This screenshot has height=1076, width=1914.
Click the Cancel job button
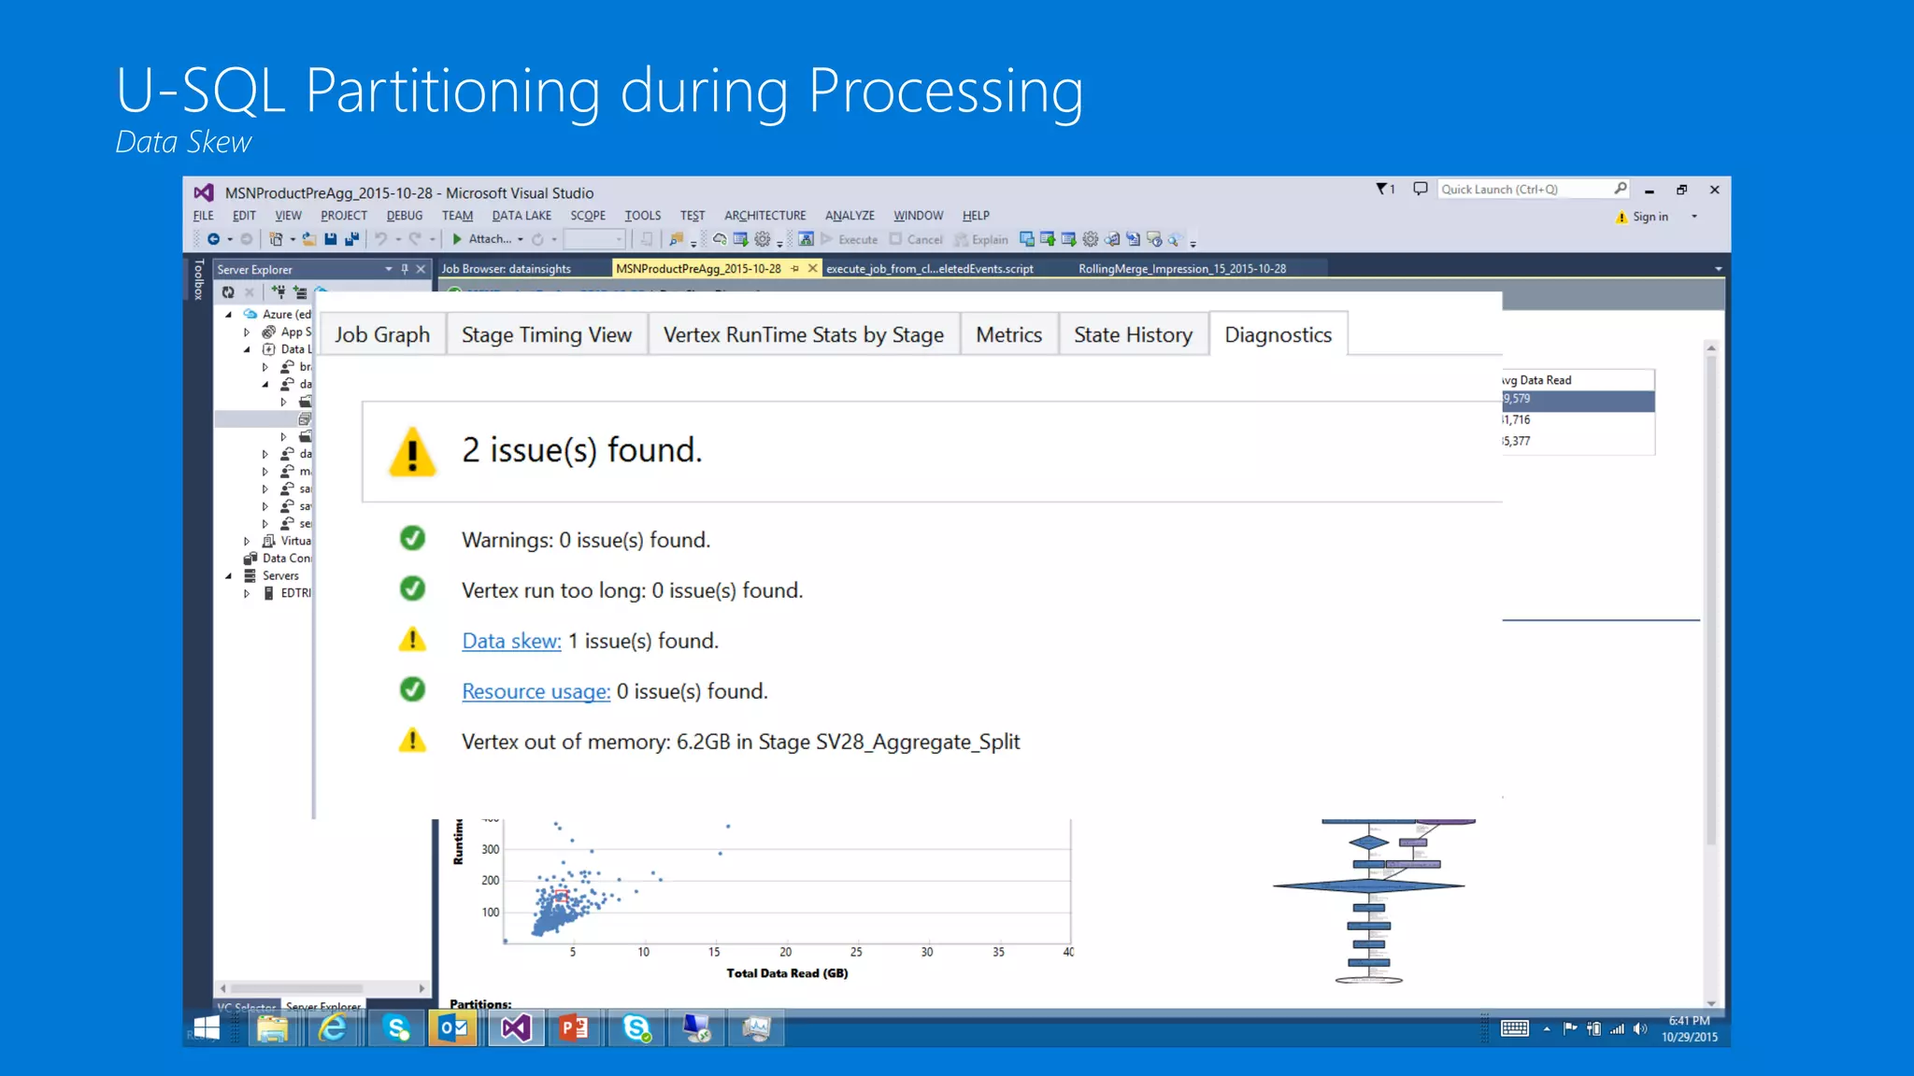tap(917, 239)
